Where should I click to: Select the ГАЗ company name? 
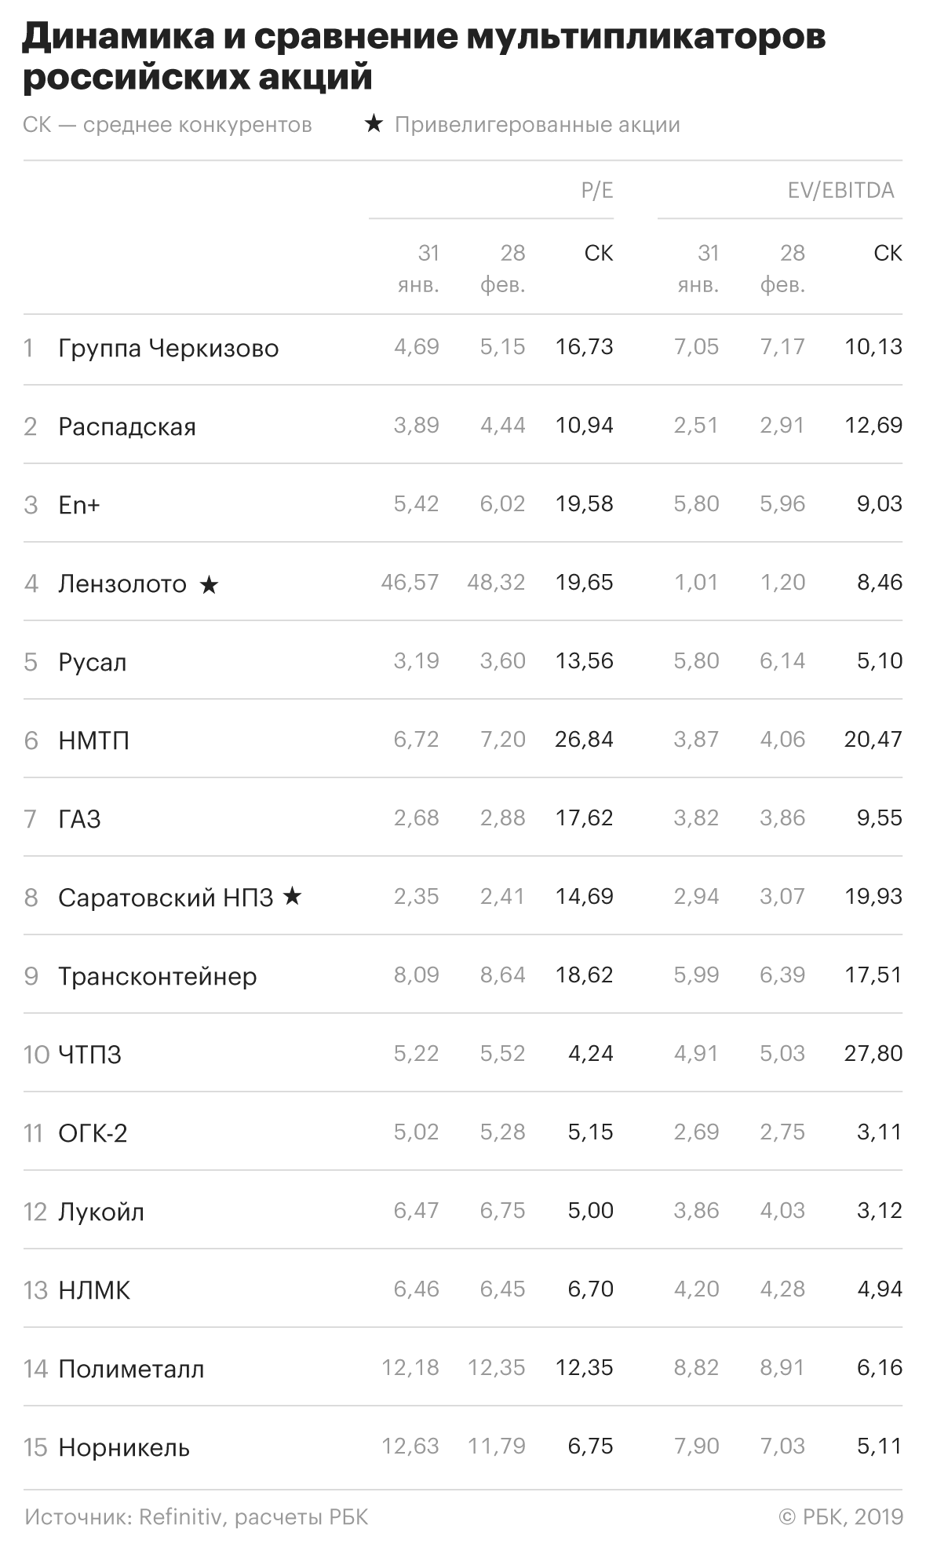pyautogui.click(x=79, y=819)
